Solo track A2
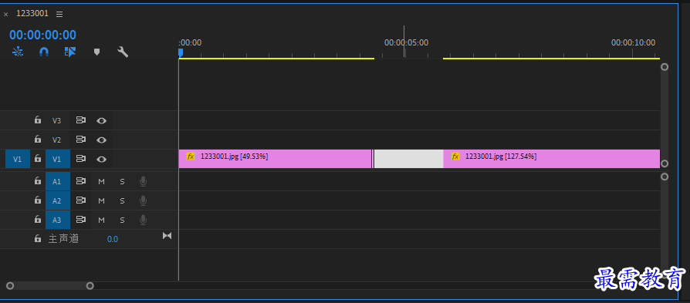Image resolution: width=690 pixels, height=303 pixels. 123,200
